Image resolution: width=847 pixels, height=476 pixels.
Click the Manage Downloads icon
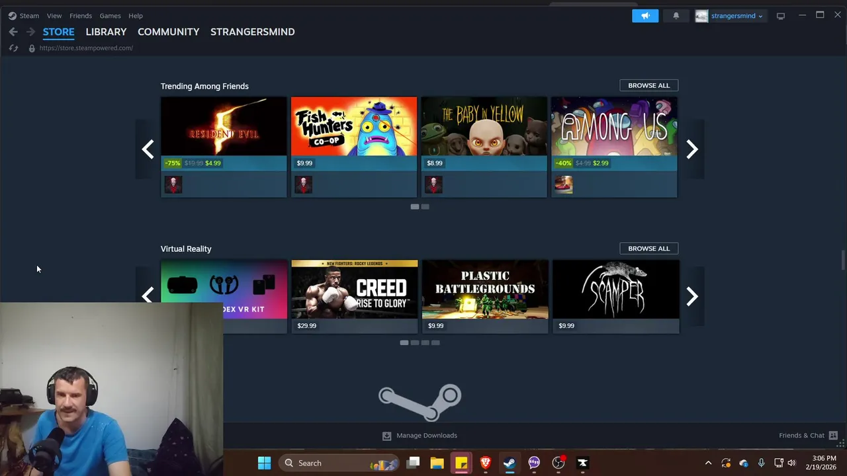coord(386,436)
